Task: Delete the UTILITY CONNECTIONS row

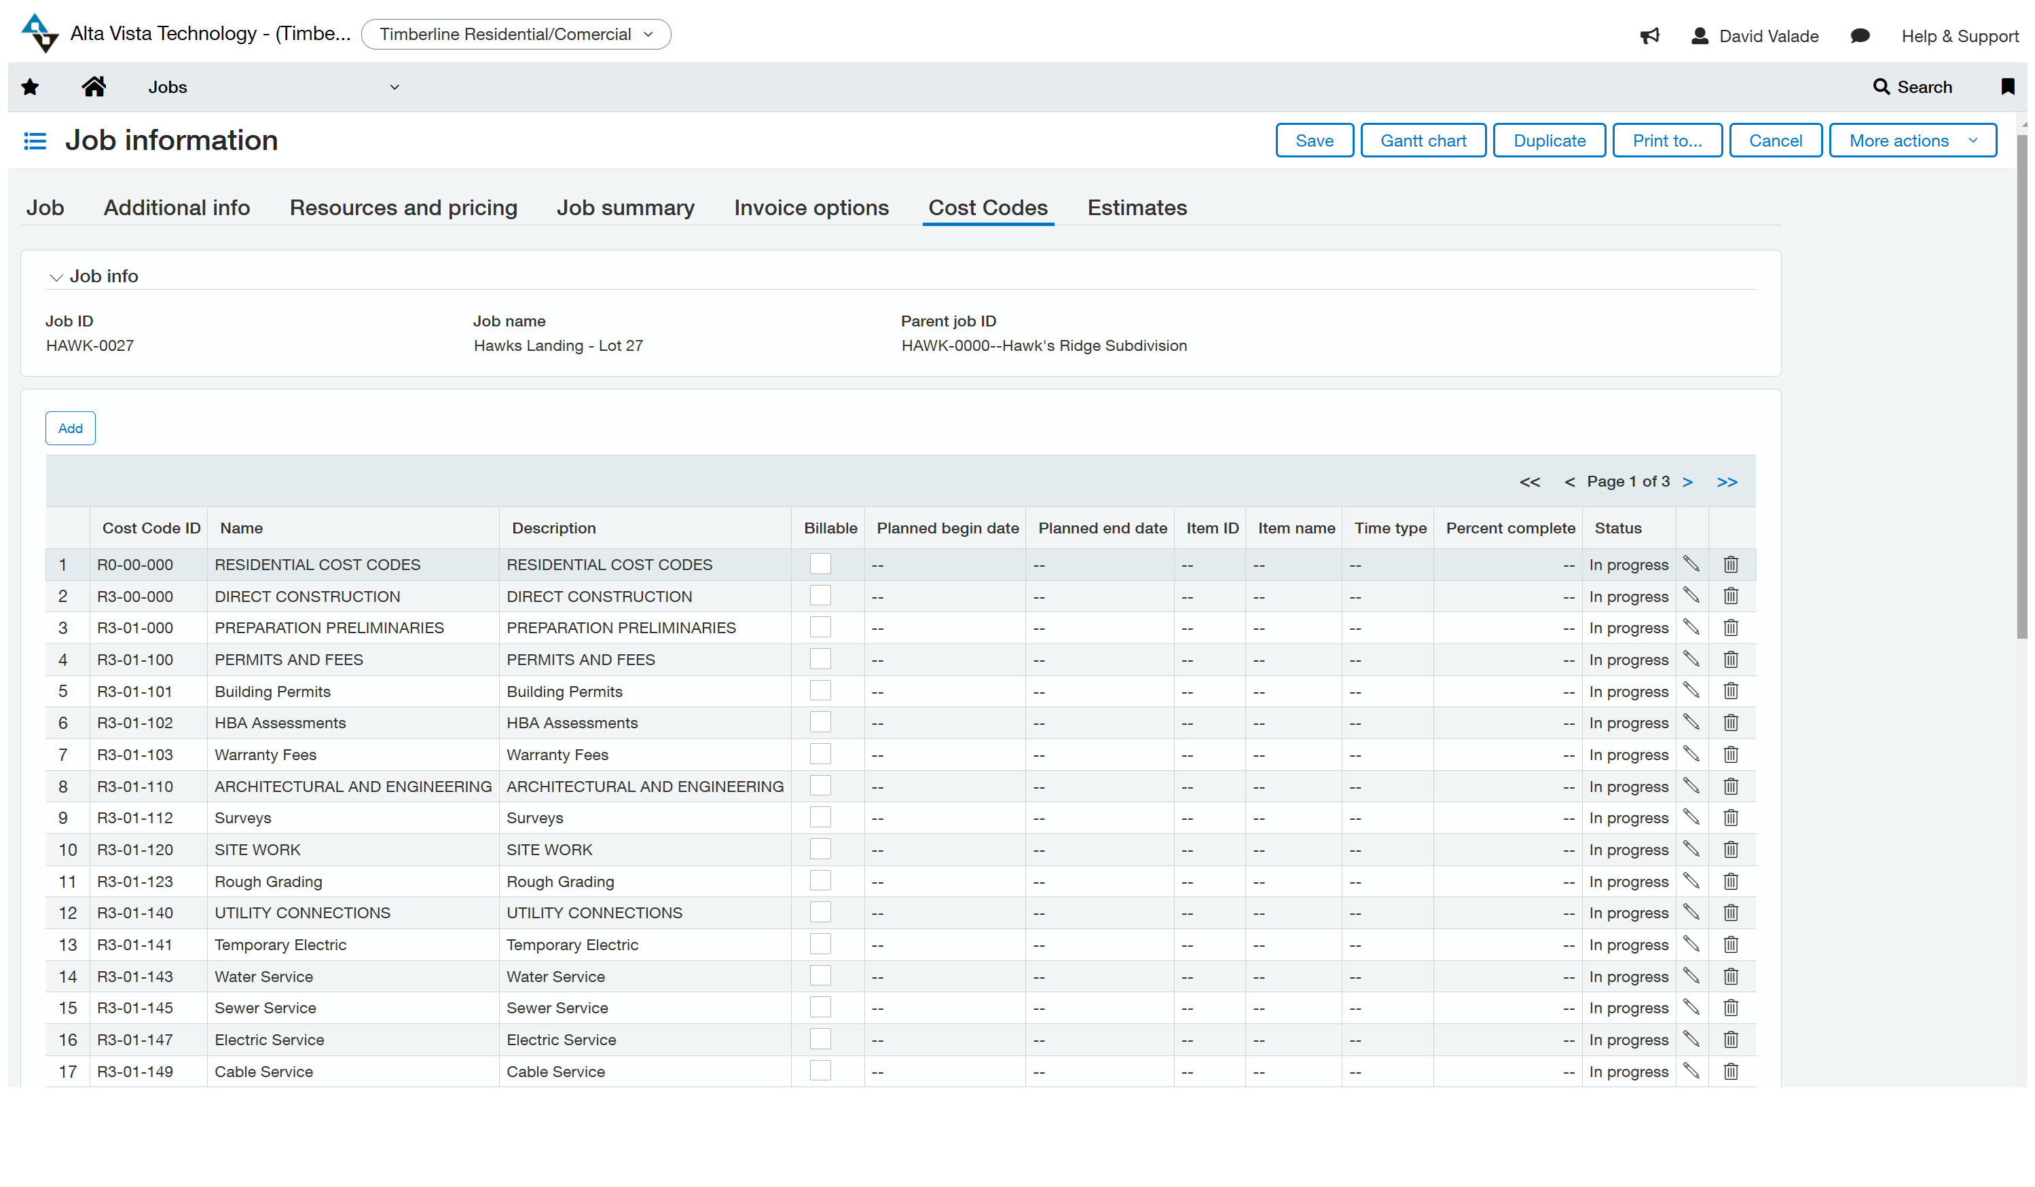Action: click(x=1731, y=913)
